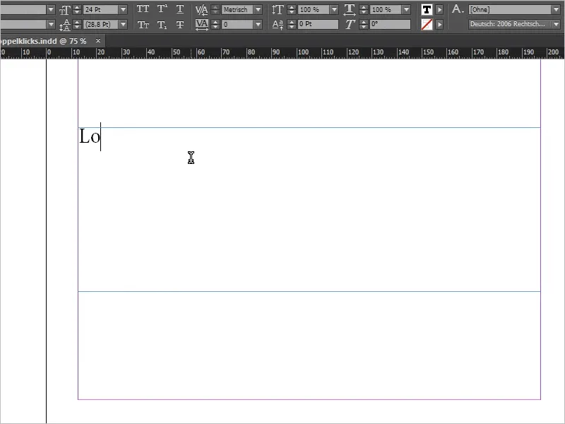Click the skew italic T icon
This screenshot has height=424, width=565.
pyautogui.click(x=350, y=25)
